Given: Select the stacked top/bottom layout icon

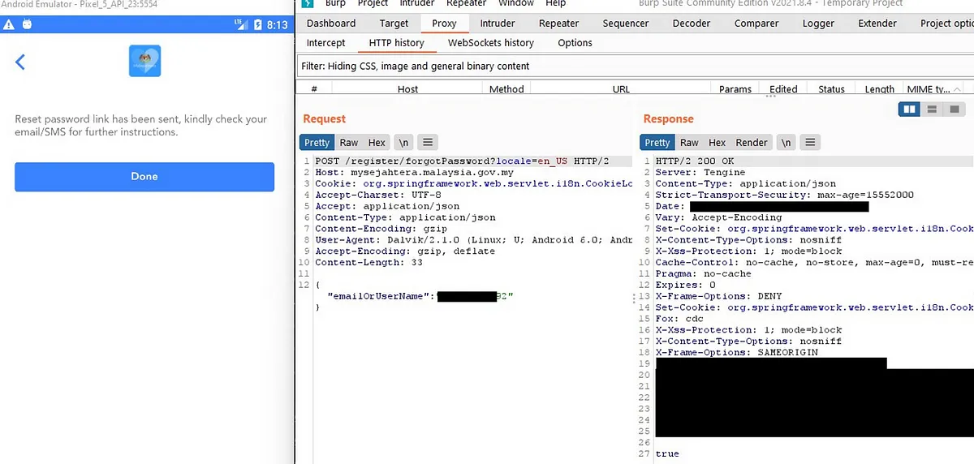Looking at the screenshot, I should click(932, 109).
